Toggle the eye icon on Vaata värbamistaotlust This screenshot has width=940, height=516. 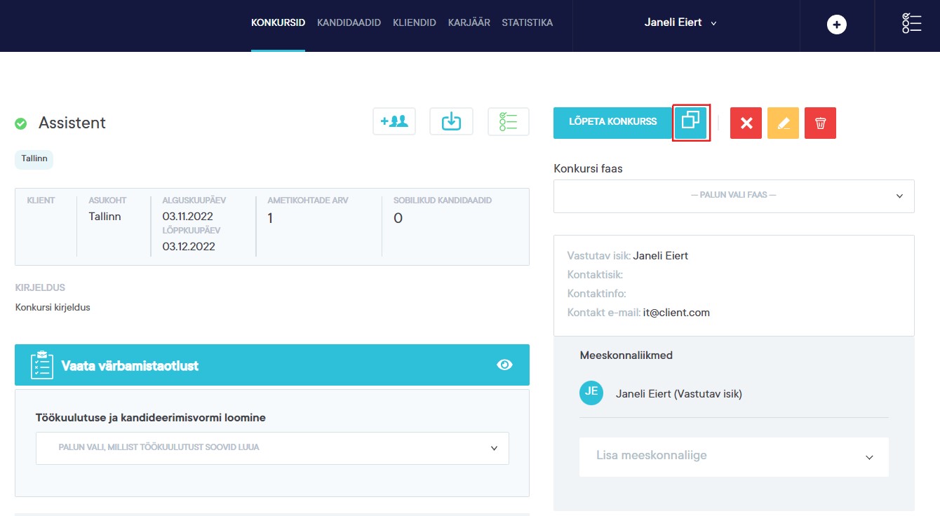click(504, 365)
